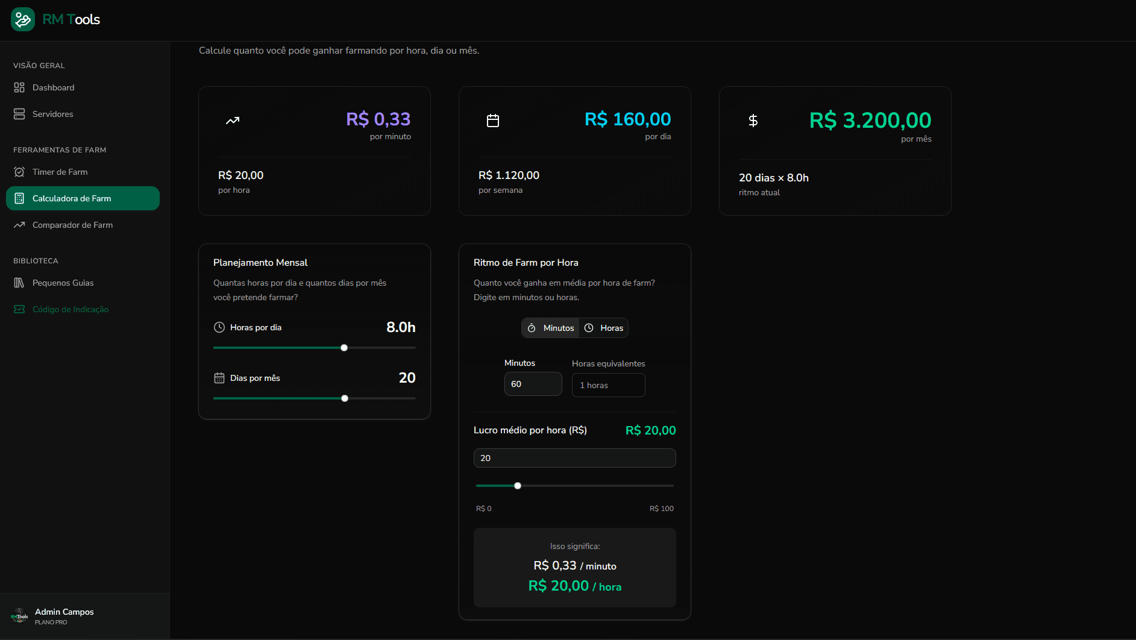Click the Servidores server icon

tap(19, 113)
